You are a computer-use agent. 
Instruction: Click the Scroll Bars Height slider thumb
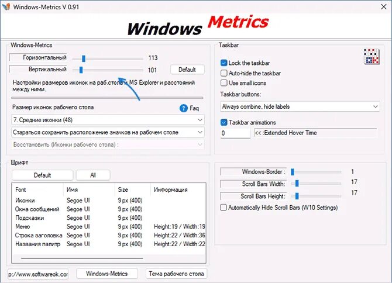pyautogui.click(x=297, y=196)
